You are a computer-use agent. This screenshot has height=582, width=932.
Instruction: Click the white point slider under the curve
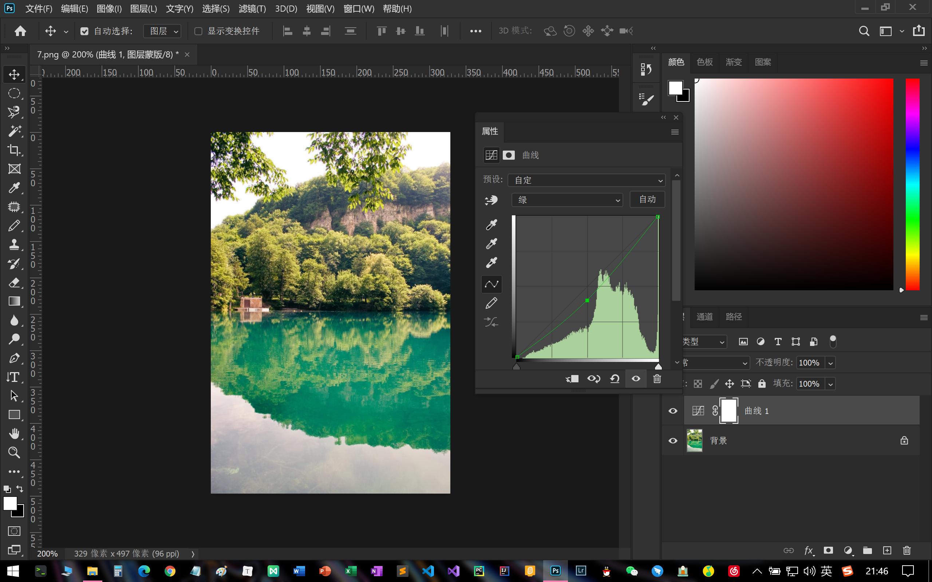[x=658, y=366]
